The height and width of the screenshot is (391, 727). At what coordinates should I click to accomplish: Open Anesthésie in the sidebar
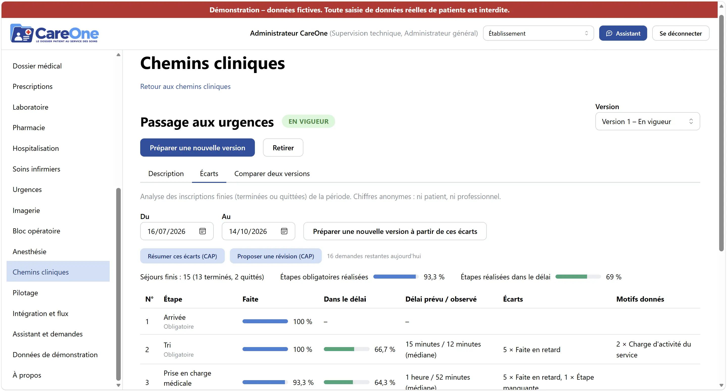[58, 252]
